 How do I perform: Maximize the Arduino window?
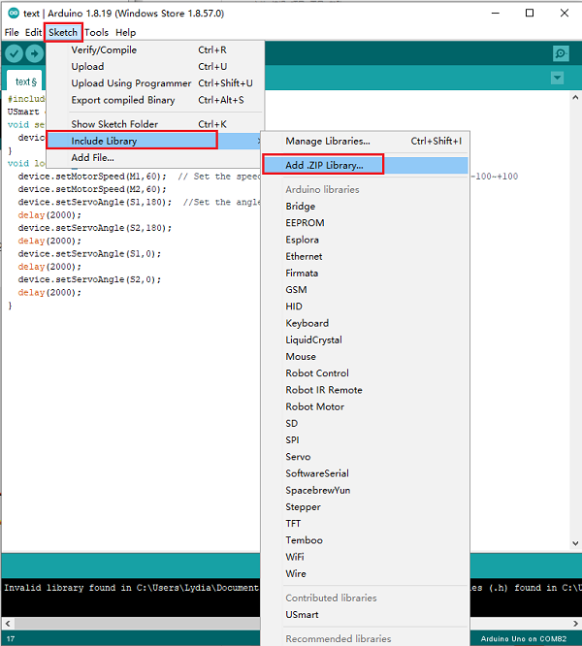tap(530, 14)
